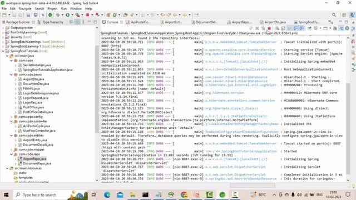Toggle Pin Console button
Viewport: 356px width, 200px height.
tap(309, 28)
